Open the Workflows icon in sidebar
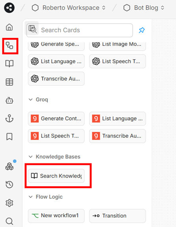Screen dimensions: 176x227 click(9, 45)
